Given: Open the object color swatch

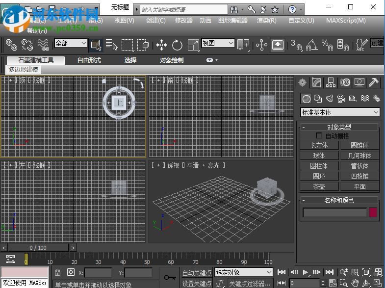Looking at the screenshot, I should pyautogui.click(x=373, y=212).
